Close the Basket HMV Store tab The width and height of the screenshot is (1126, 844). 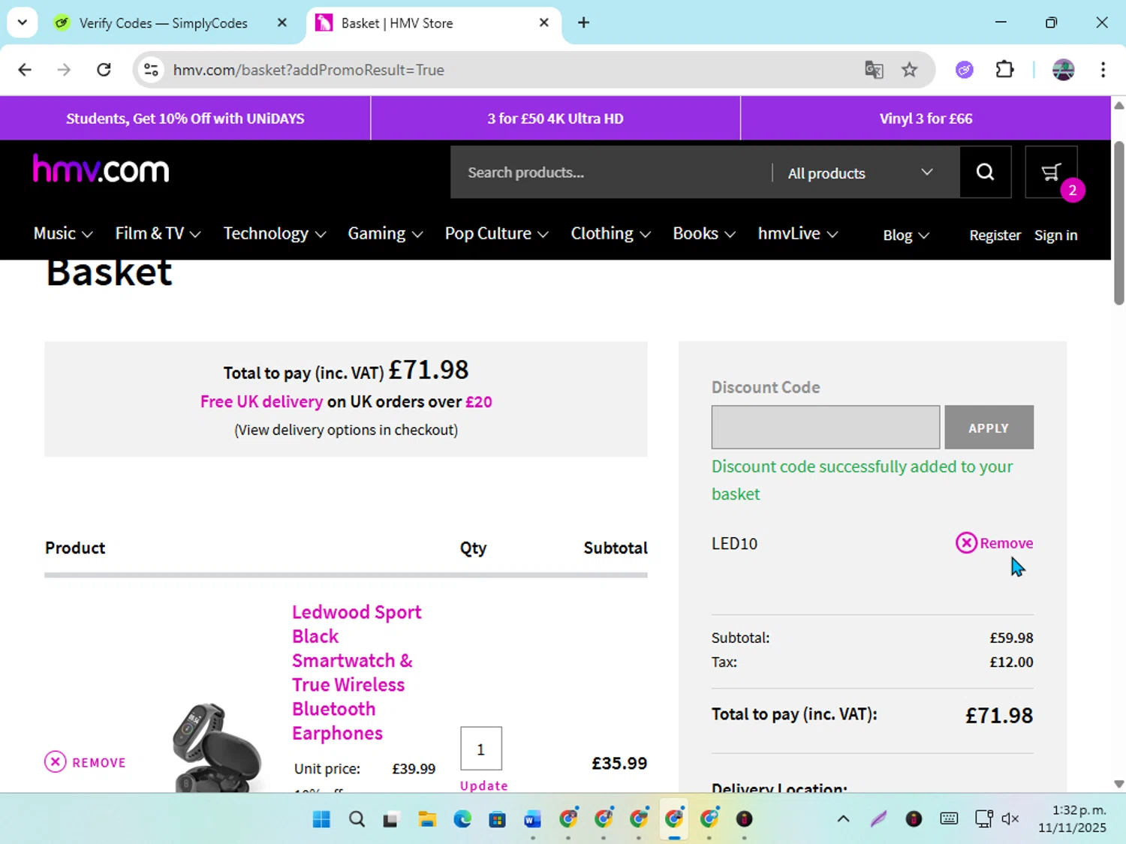tap(544, 23)
